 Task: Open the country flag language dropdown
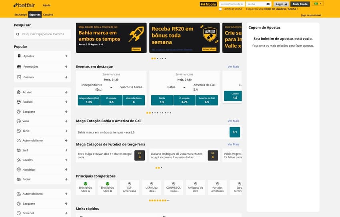click(x=318, y=4)
